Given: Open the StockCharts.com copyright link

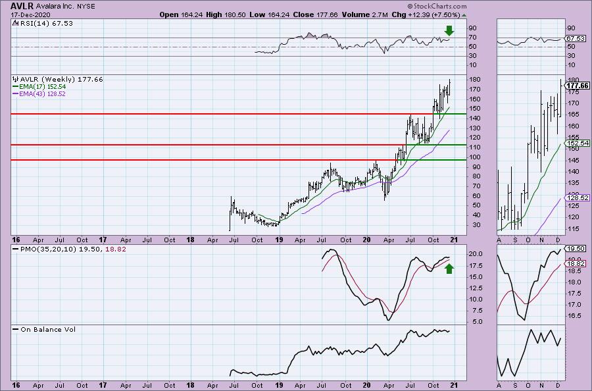Looking at the screenshot, I should click(437, 7).
